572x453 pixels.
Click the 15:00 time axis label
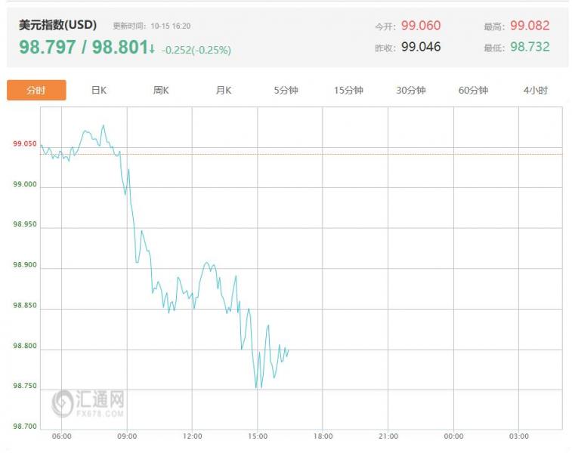coord(258,436)
